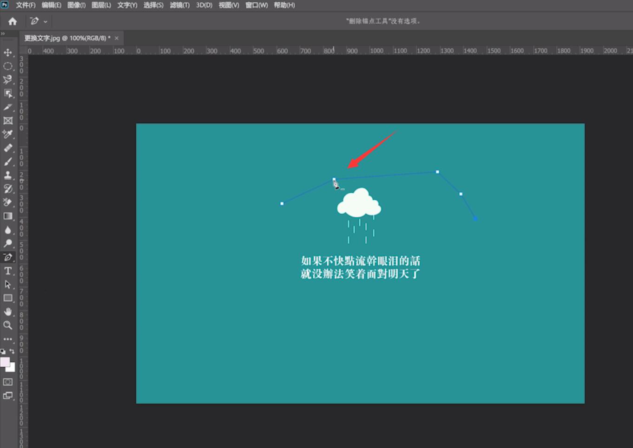The height and width of the screenshot is (448, 633).
Task: Click the Photoshop Ps logo icon
Action: pos(5,5)
